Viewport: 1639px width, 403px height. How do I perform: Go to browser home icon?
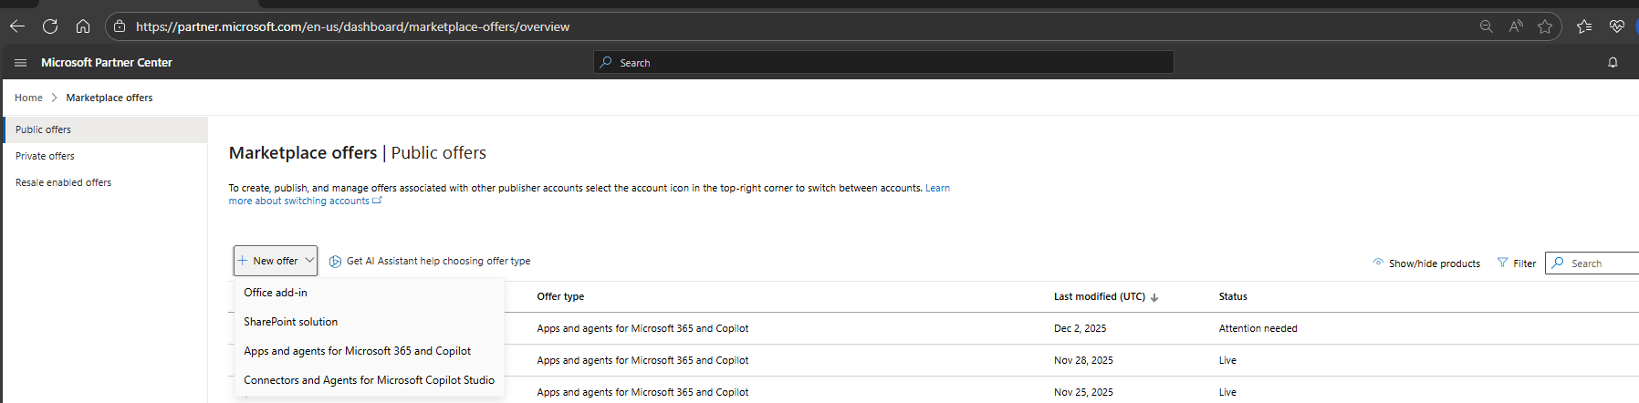click(x=83, y=26)
